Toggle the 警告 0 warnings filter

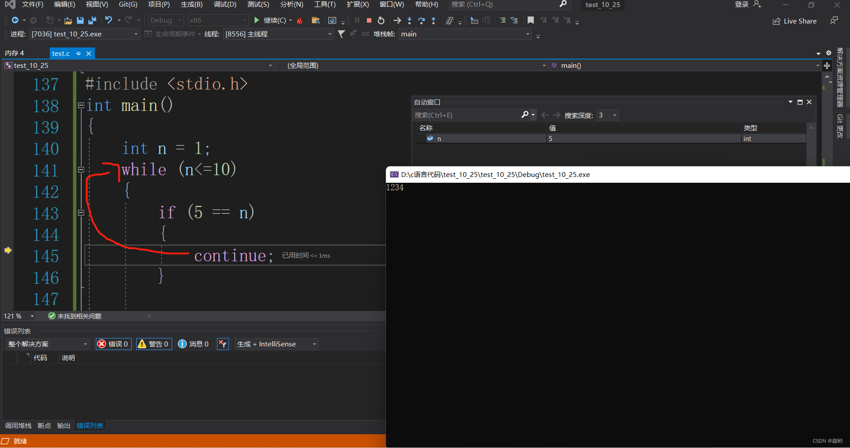[x=154, y=344]
